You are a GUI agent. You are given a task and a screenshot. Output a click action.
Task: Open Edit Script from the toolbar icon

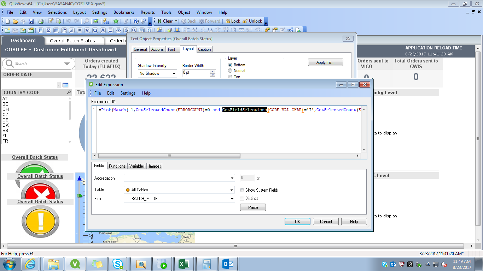click(51, 21)
